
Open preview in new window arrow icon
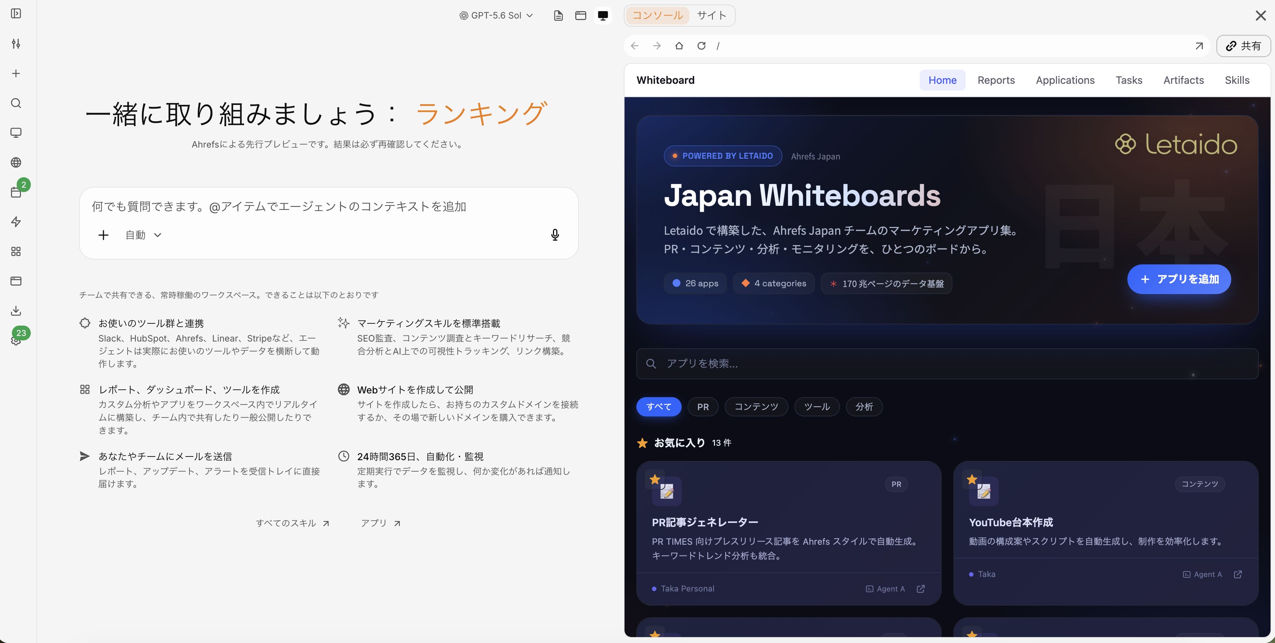1199,46
